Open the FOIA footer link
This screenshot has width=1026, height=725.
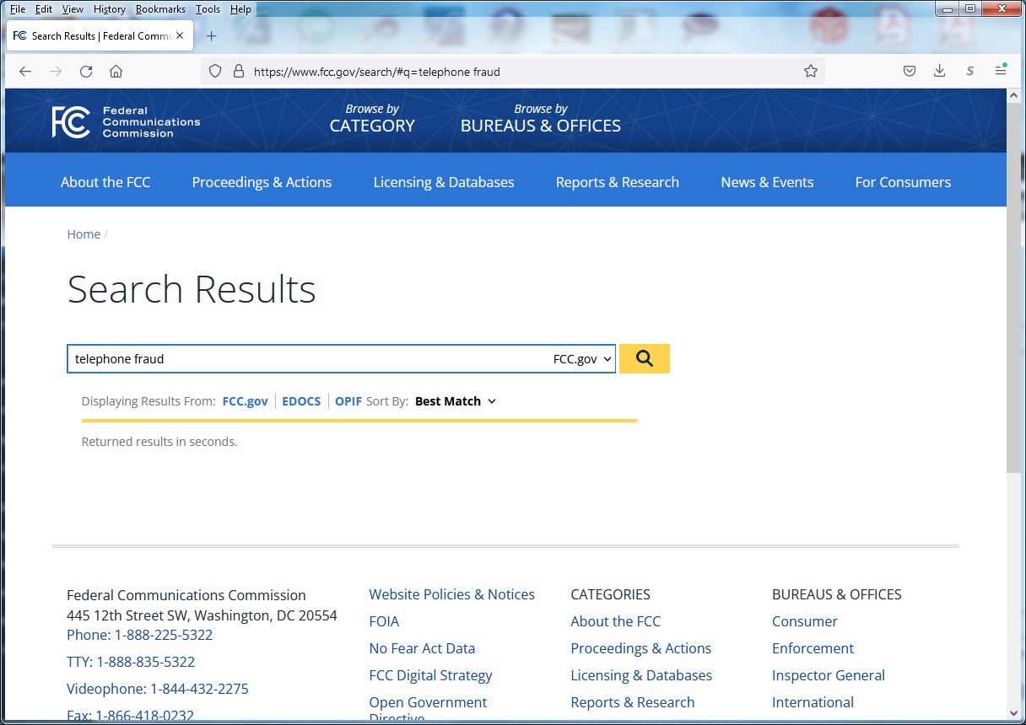(x=384, y=621)
